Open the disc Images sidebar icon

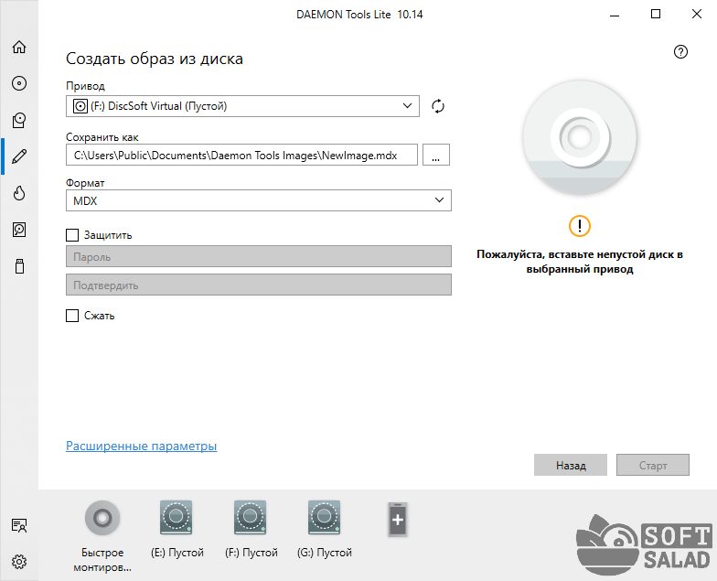19,83
